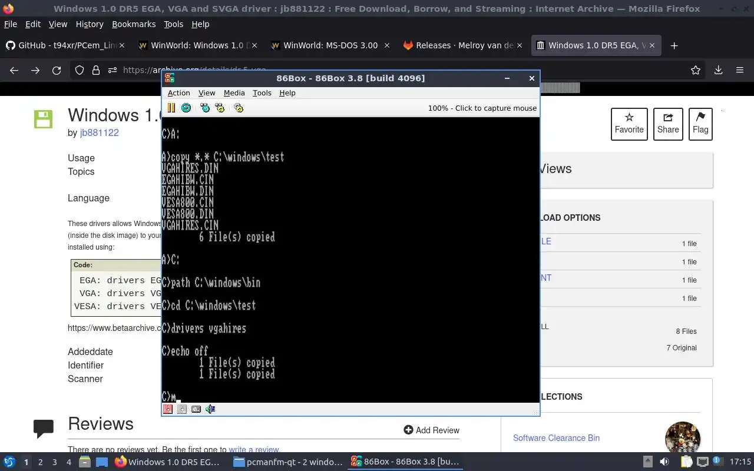This screenshot has width=754, height=471.
Task: Click the yellow Ctrl+Alt+Esc toolbar icon
Action: point(220,108)
